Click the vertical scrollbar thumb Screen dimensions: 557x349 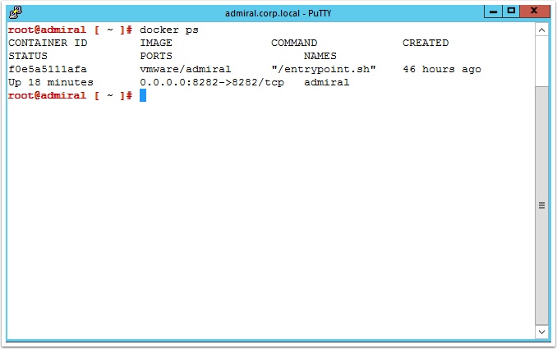pos(541,205)
